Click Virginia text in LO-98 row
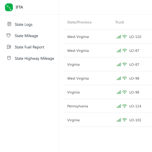 [x=73, y=92]
